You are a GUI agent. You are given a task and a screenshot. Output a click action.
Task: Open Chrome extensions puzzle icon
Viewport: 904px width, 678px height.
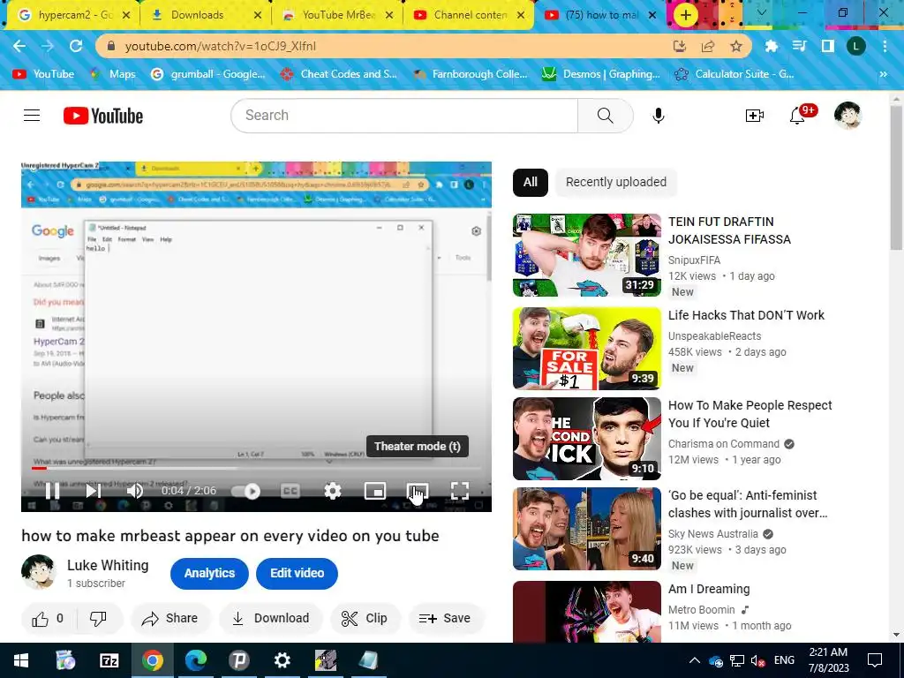point(771,46)
